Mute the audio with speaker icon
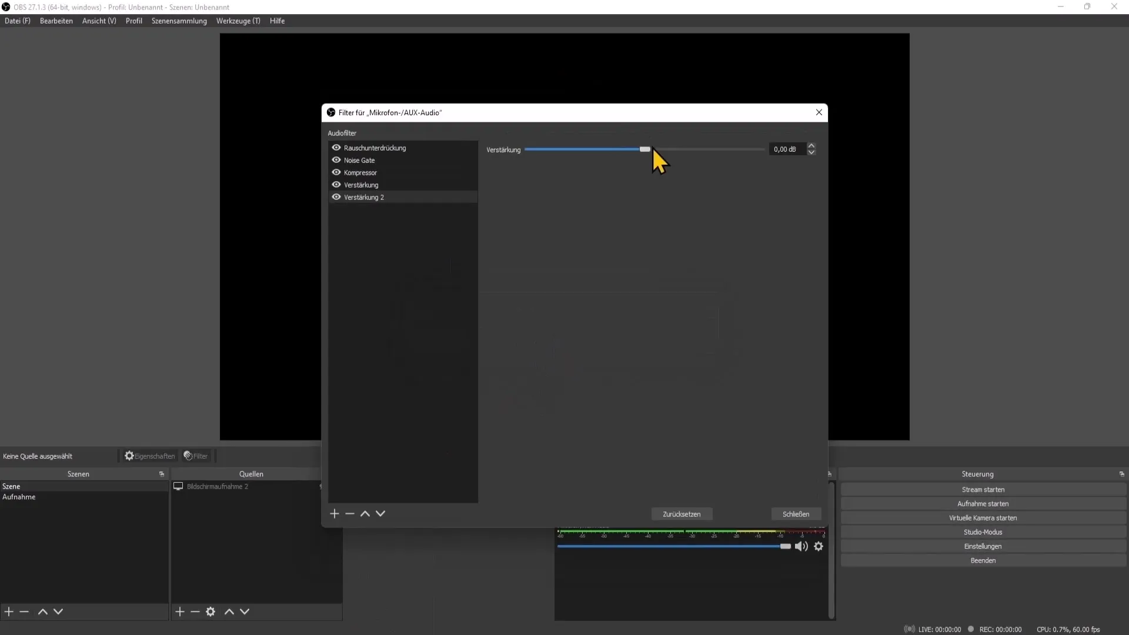 tap(801, 546)
